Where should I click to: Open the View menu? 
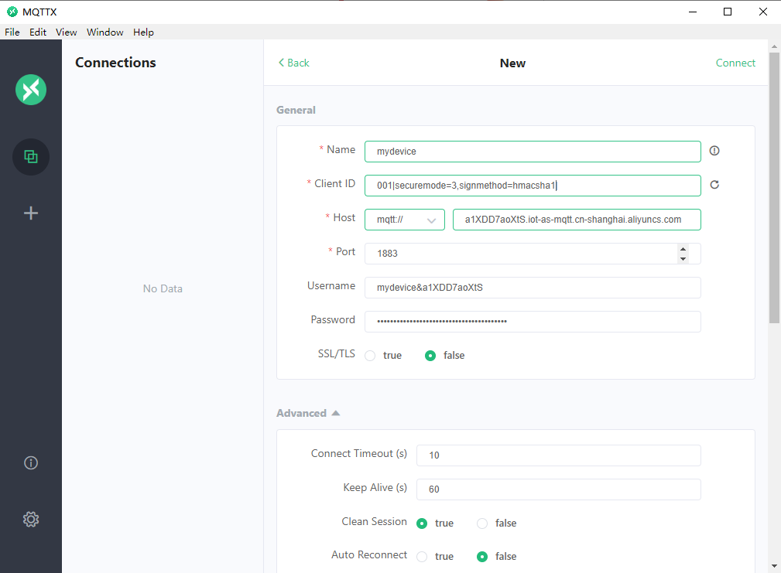pyautogui.click(x=67, y=32)
